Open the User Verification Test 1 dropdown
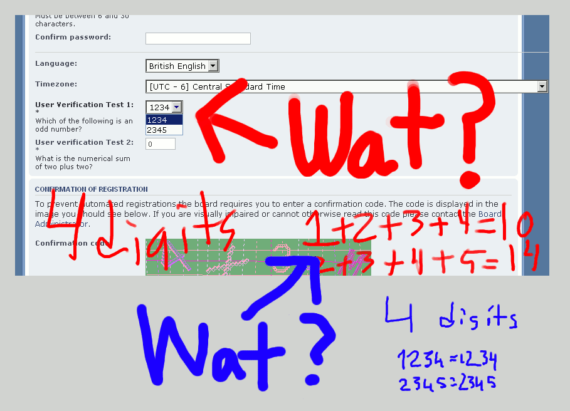The width and height of the screenshot is (570, 411). point(164,107)
